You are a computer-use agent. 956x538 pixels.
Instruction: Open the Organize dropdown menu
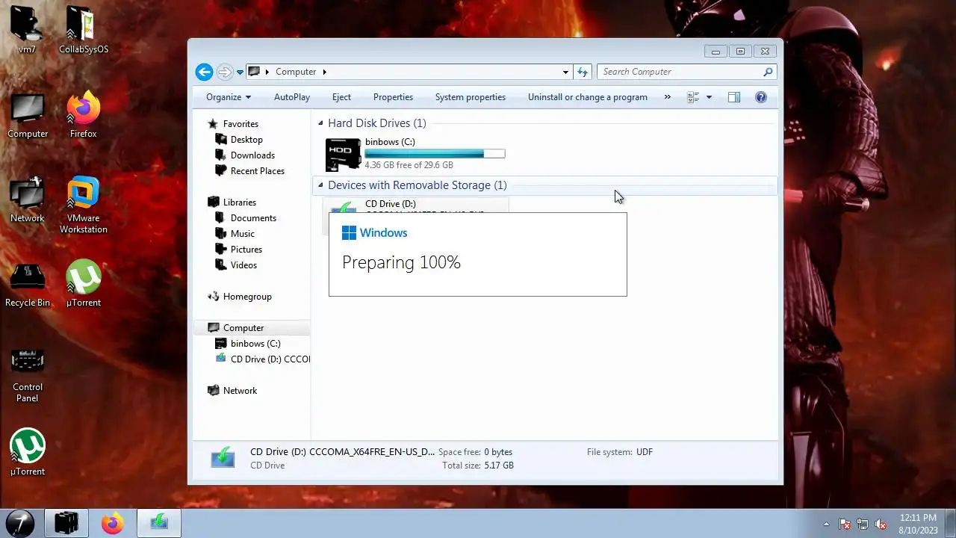[x=229, y=97]
